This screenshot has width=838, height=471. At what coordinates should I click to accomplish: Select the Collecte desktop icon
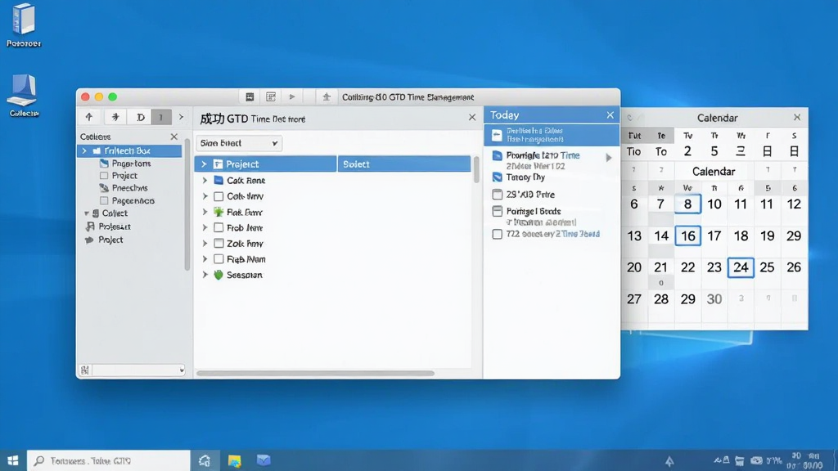[24, 96]
